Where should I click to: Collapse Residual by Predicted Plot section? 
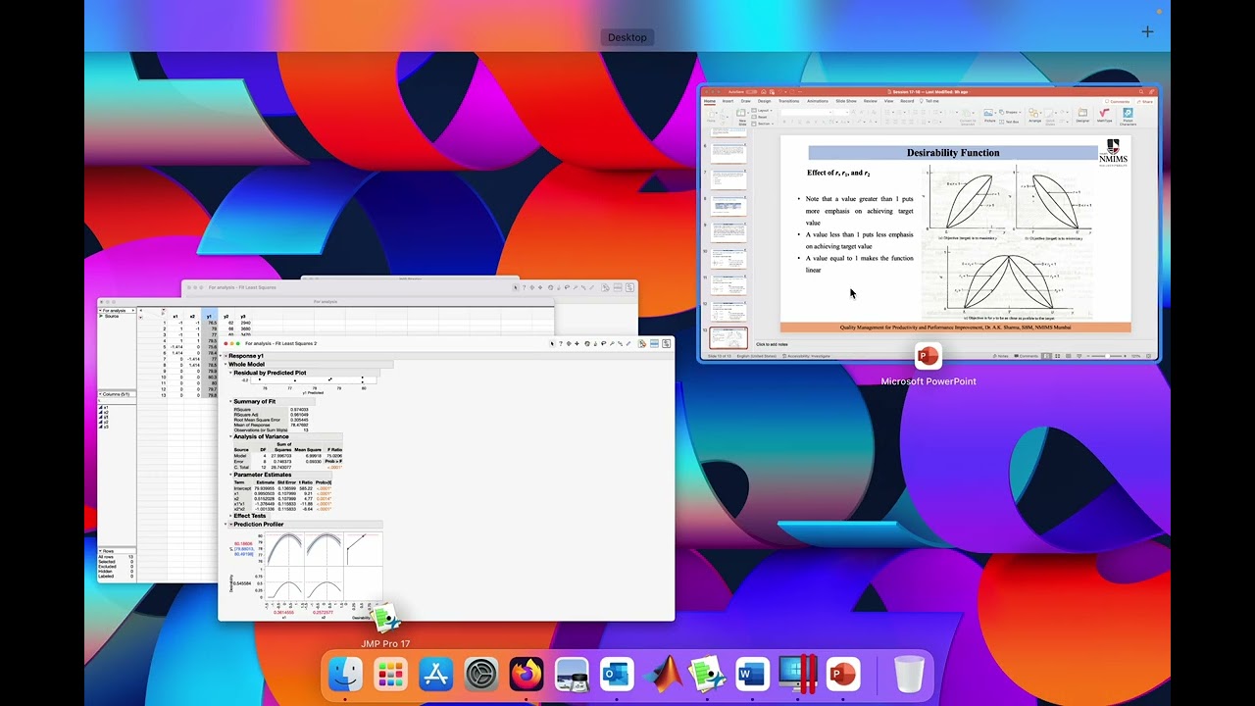click(x=230, y=373)
